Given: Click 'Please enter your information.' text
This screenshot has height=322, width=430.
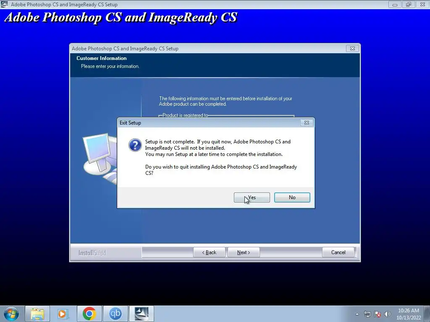Looking at the screenshot, I should pos(110,66).
